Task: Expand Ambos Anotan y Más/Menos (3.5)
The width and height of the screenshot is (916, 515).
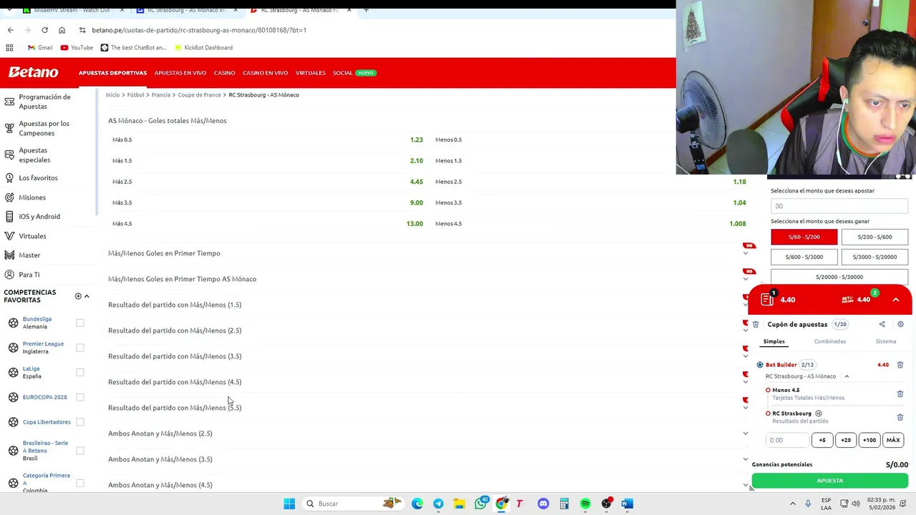Action: [x=746, y=459]
